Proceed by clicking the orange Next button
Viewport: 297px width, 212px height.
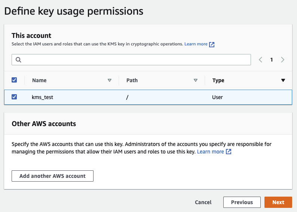tap(278, 202)
